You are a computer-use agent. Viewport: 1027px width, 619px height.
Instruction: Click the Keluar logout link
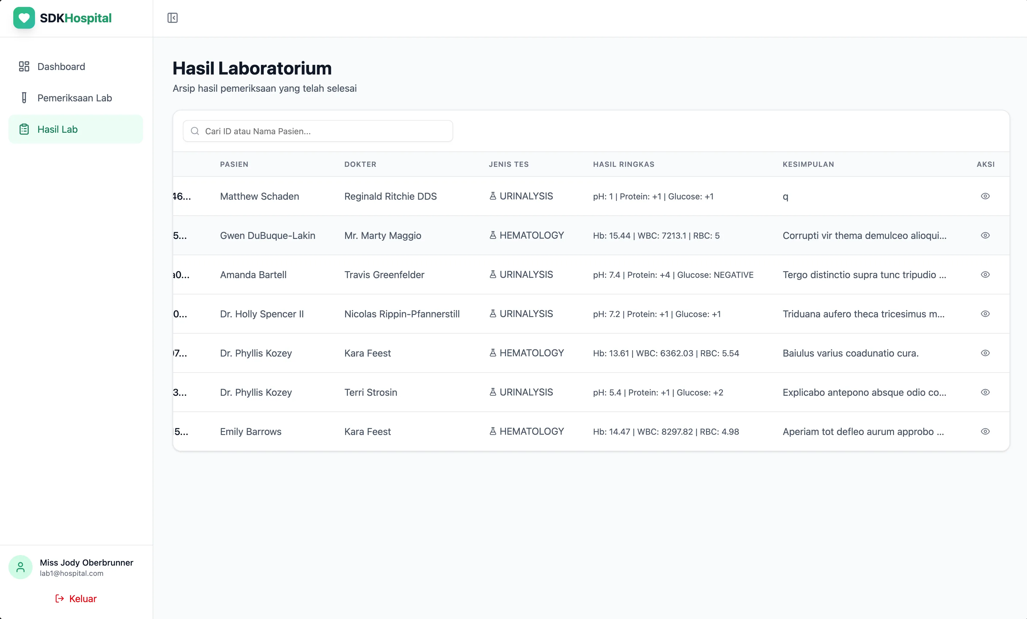[82, 598]
